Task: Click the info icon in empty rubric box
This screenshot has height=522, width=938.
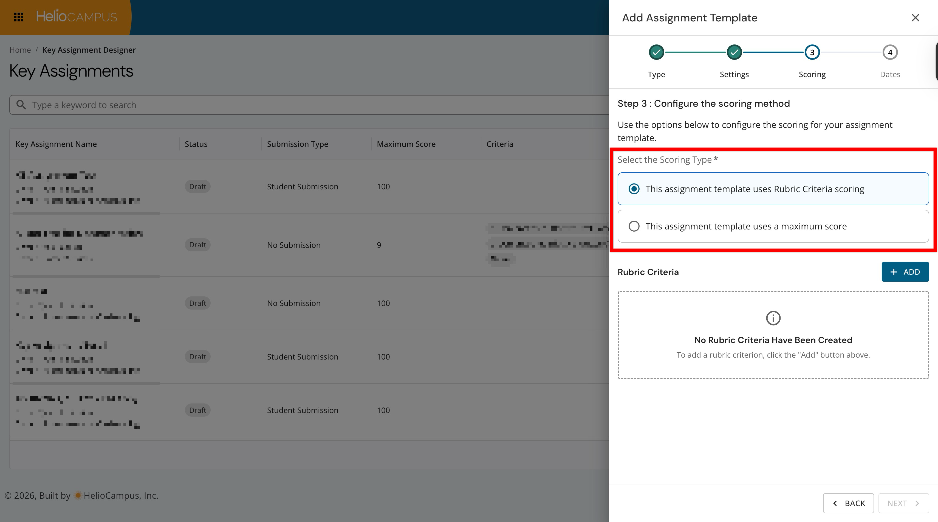Action: (773, 318)
